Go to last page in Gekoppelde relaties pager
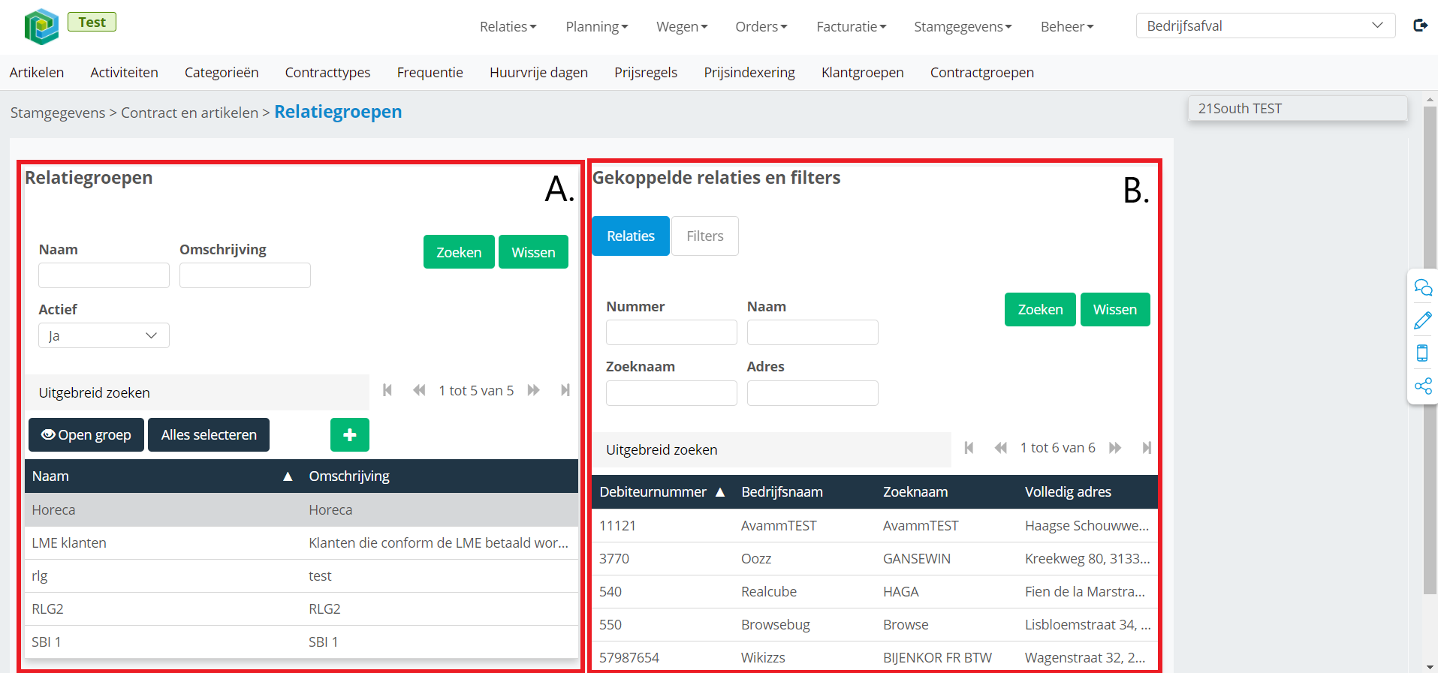This screenshot has height=673, width=1438. click(1147, 448)
